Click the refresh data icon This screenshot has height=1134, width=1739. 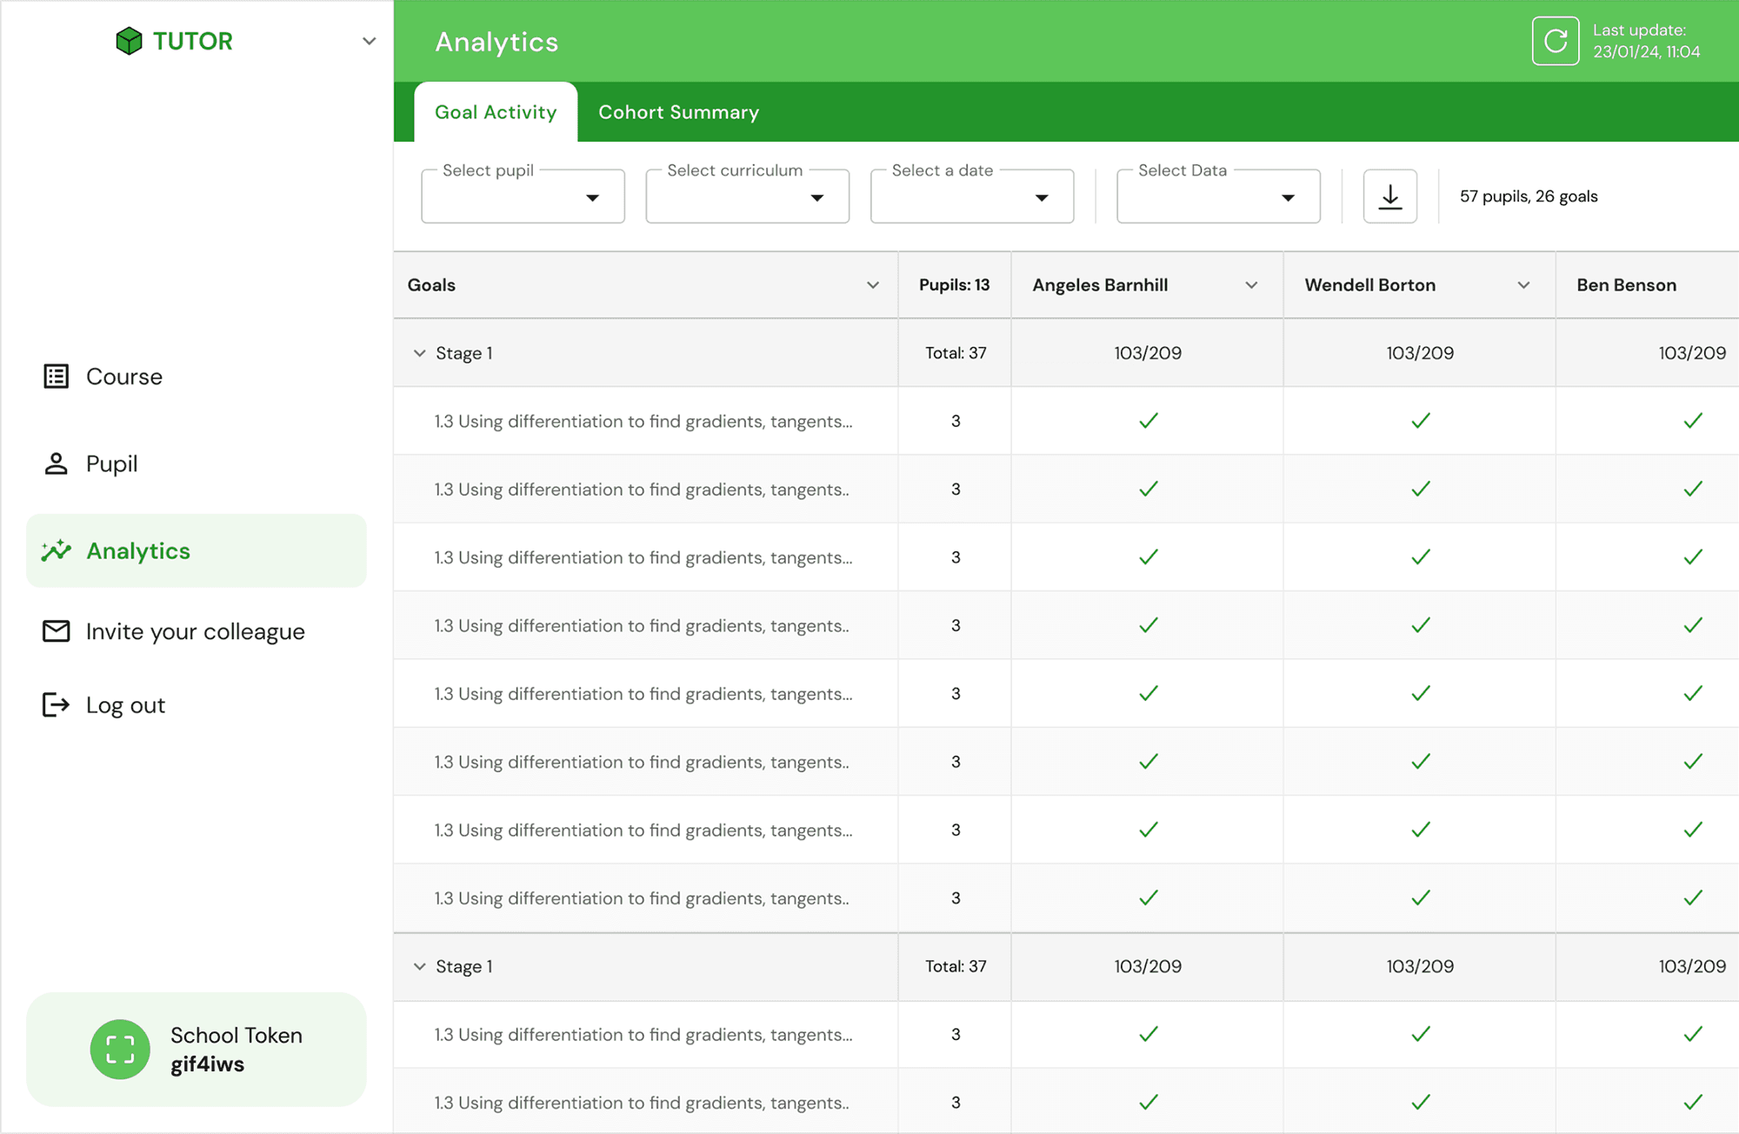[x=1555, y=41]
